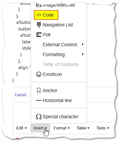
Task: Close the Insert dropdown menu
Action: pyautogui.click(x=40, y=128)
